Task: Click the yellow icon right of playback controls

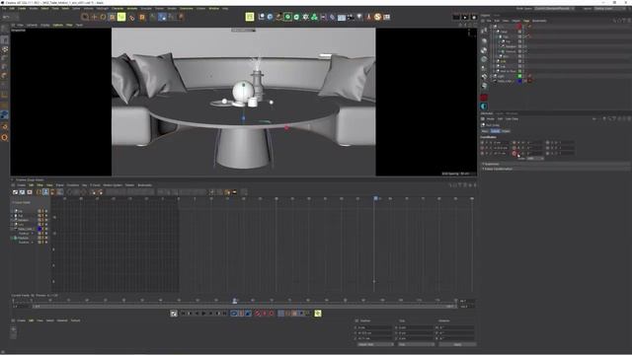Action: click(318, 314)
